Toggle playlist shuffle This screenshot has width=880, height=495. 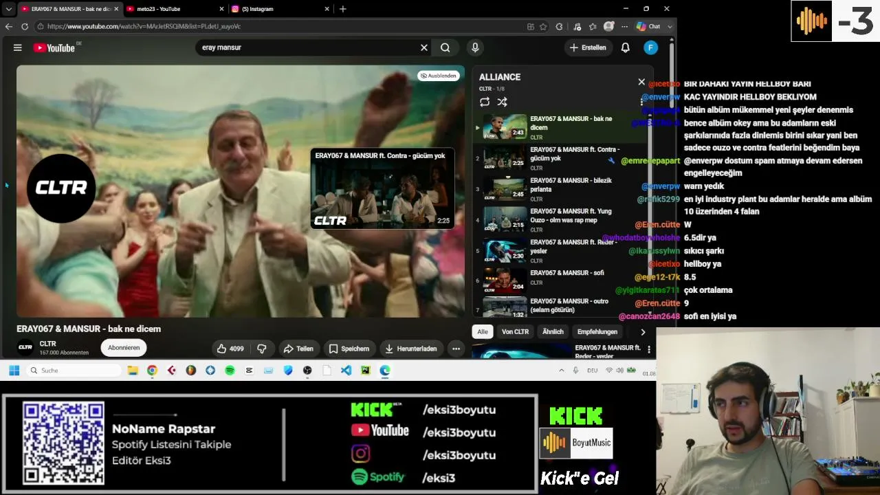[503, 102]
